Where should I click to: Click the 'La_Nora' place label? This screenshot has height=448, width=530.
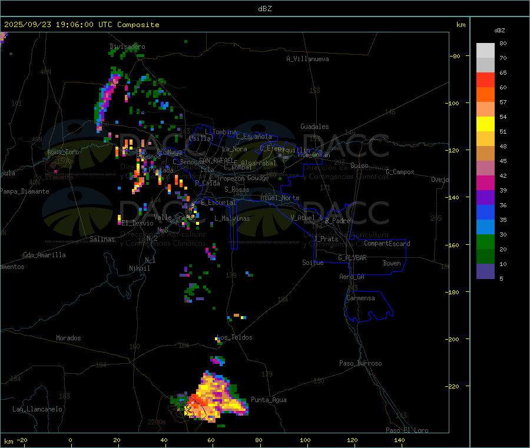pyautogui.click(x=234, y=149)
